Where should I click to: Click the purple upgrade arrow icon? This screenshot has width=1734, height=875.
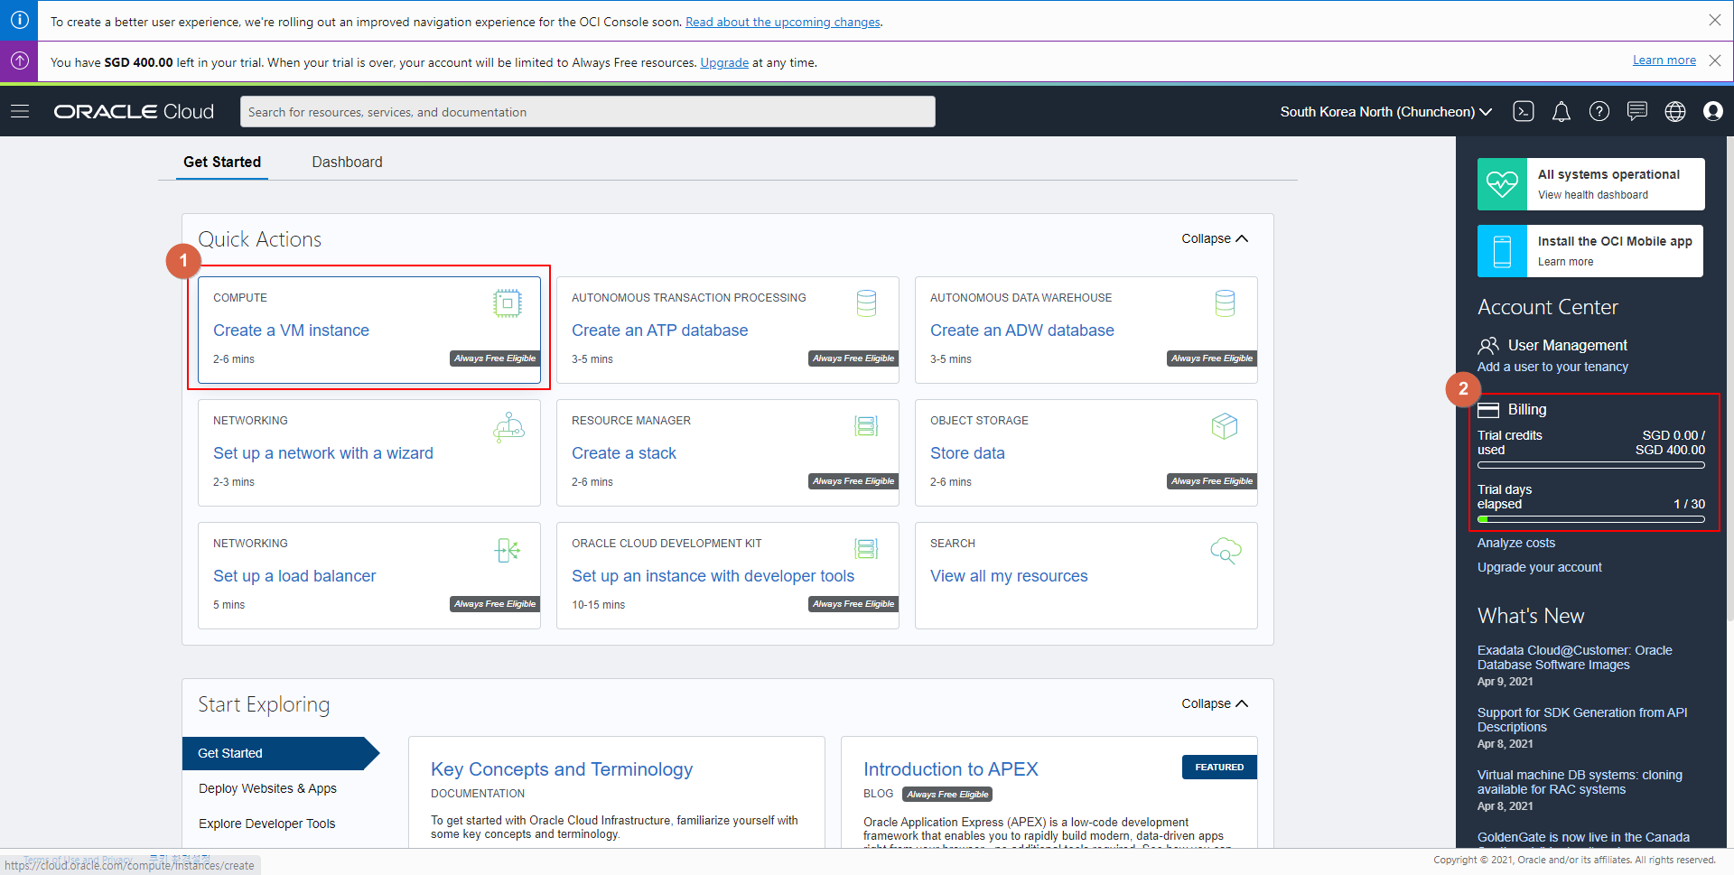tap(19, 61)
